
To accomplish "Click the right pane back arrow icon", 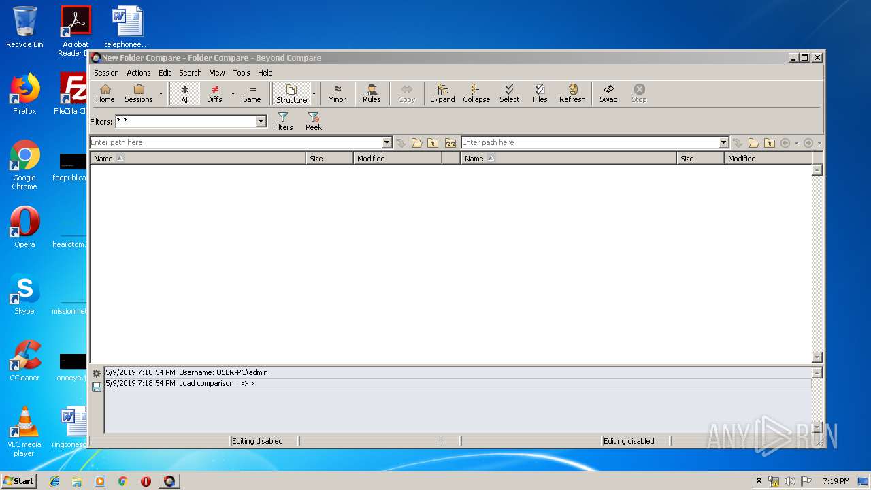I will pyautogui.click(x=785, y=143).
